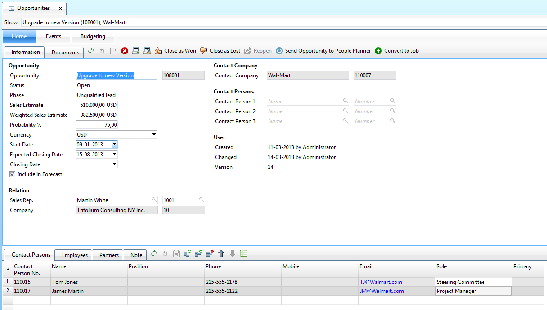Open the Start Date picker arrow
The height and width of the screenshot is (310, 547).
point(114,145)
